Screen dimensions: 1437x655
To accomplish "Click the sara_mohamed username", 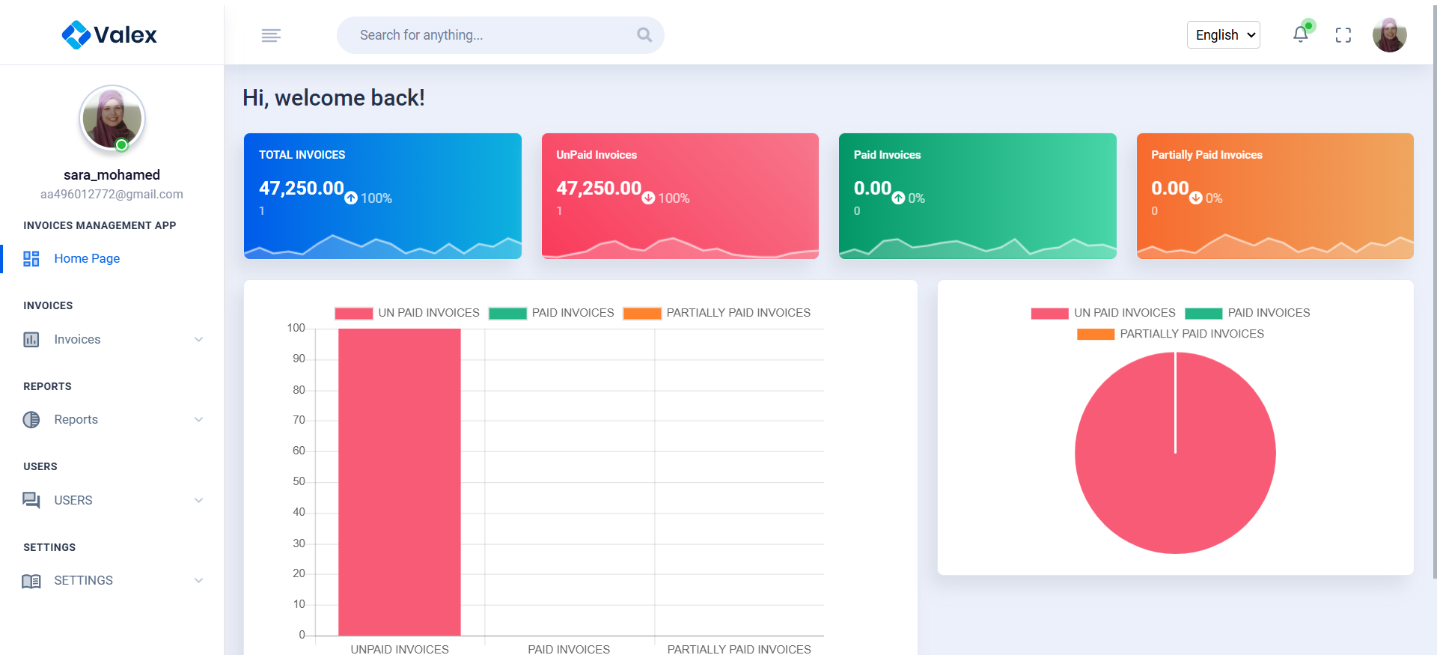I will pyautogui.click(x=112, y=175).
